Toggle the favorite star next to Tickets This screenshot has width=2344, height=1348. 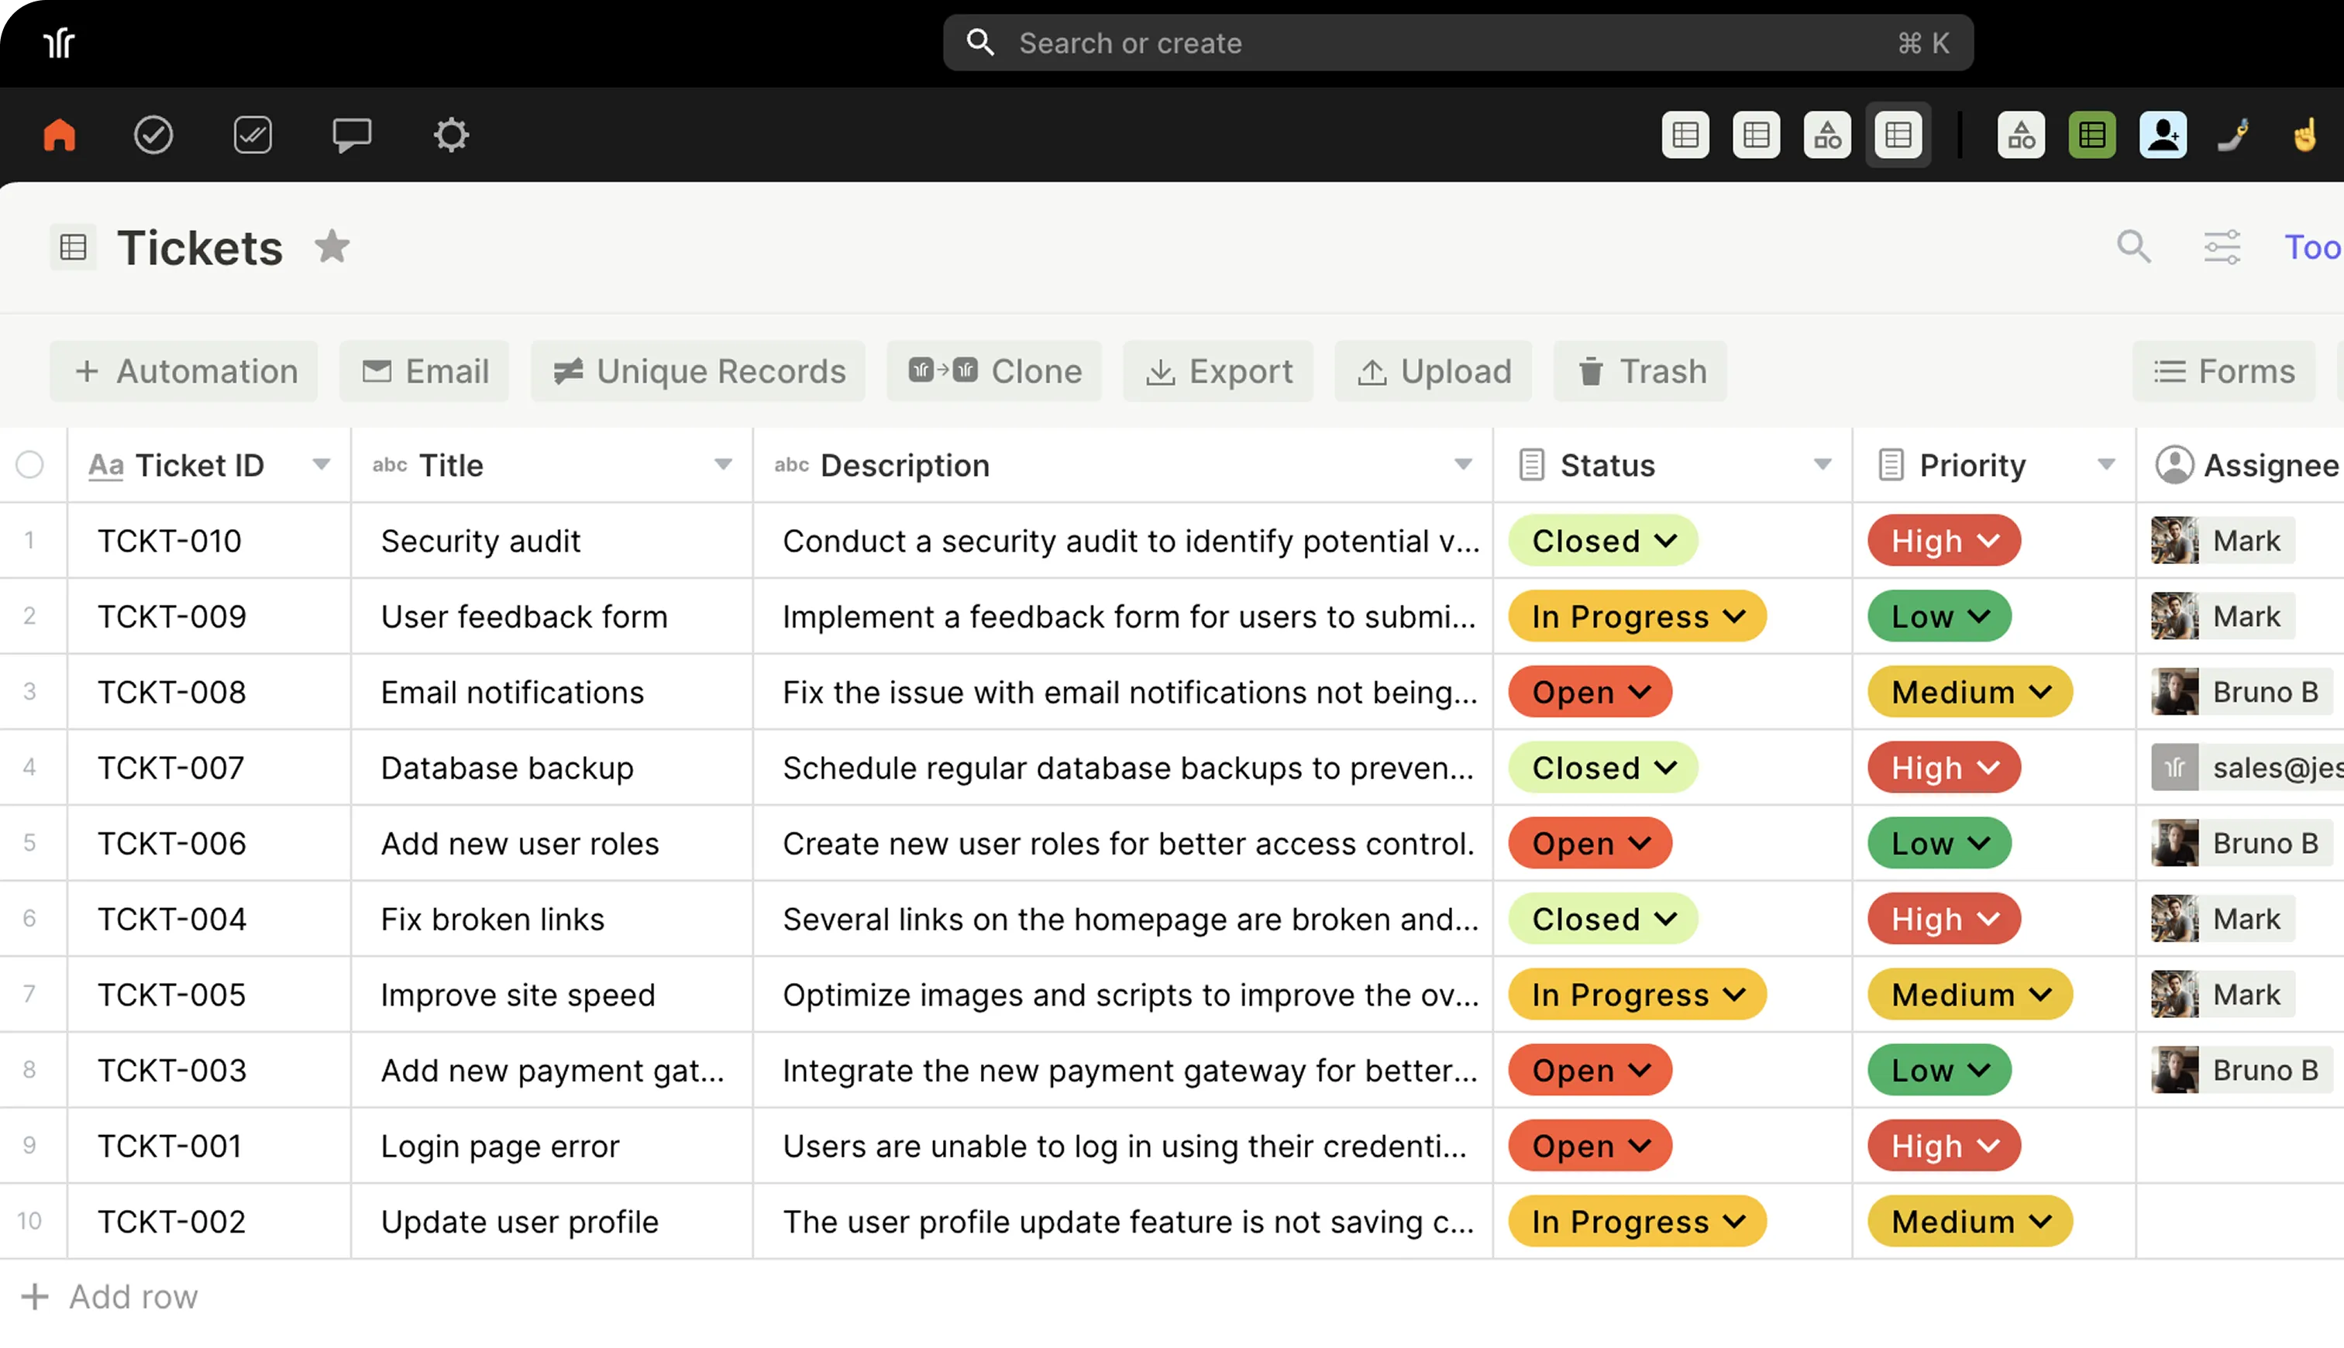coord(332,247)
